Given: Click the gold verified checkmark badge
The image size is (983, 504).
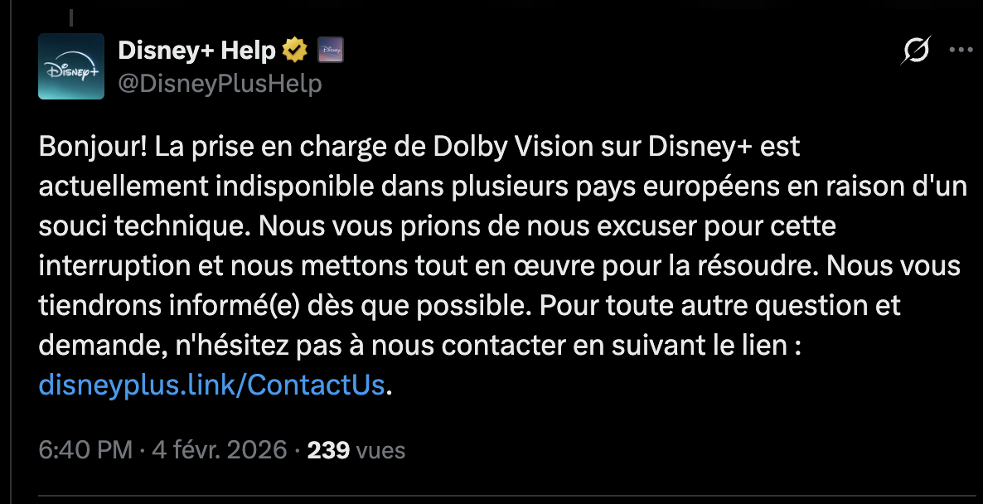Looking at the screenshot, I should 294,51.
